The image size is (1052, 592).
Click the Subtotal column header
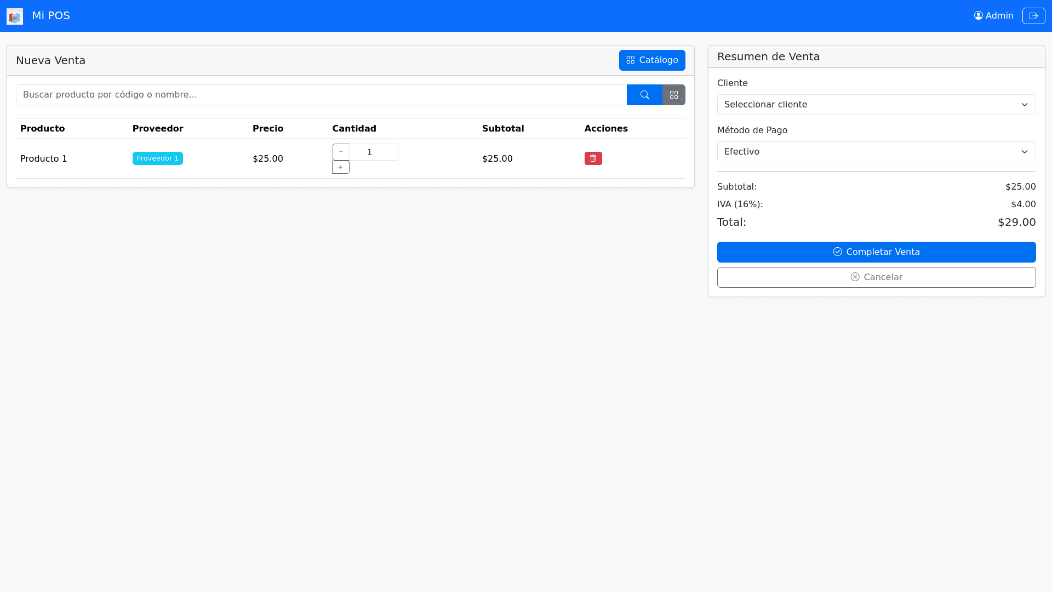tap(502, 129)
